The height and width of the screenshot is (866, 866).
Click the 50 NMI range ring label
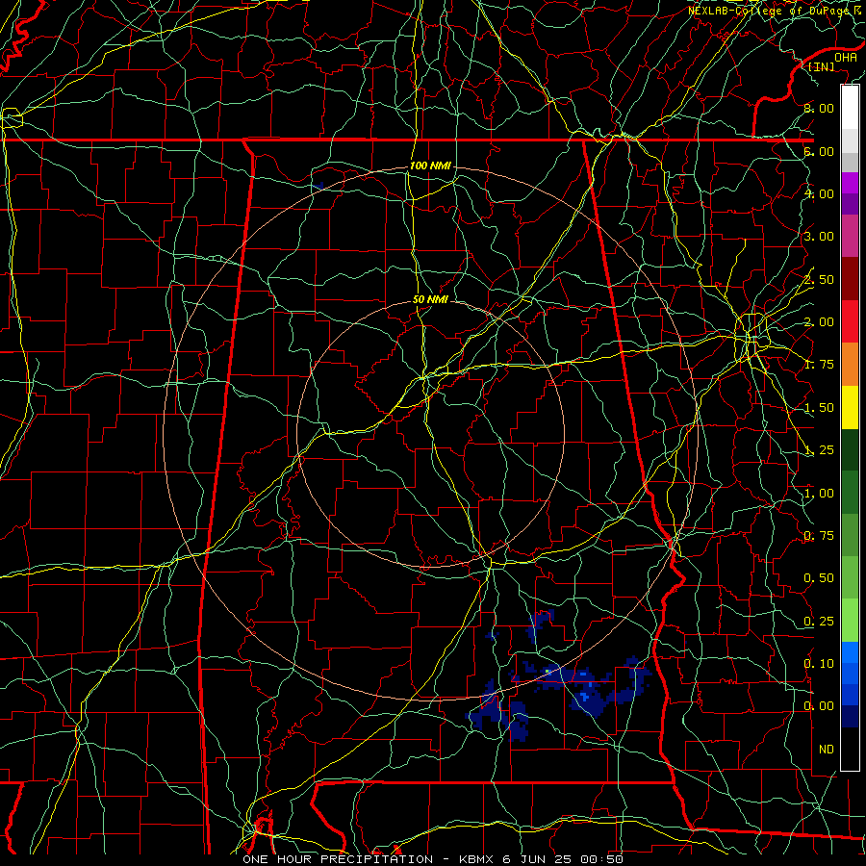coord(430,300)
